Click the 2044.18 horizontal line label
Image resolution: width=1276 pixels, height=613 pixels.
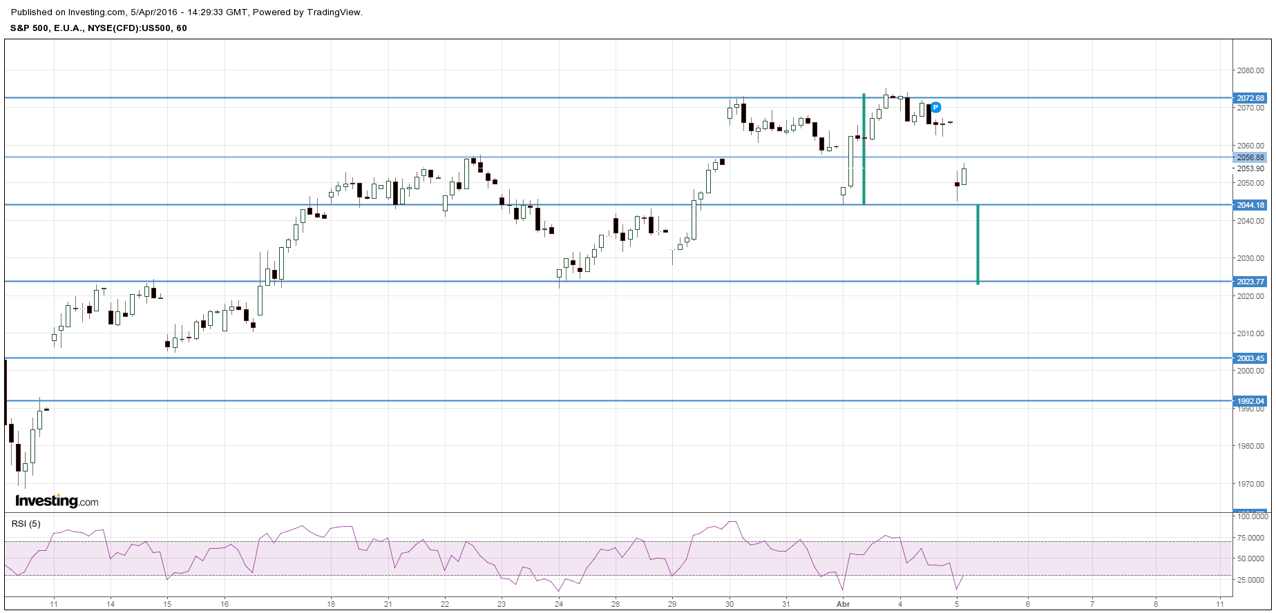click(1250, 205)
